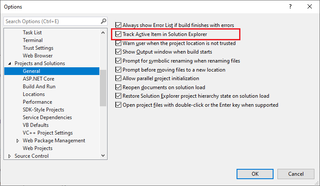The image size is (320, 186).
Task: Expand the Web Package Management node
Action: (18, 141)
